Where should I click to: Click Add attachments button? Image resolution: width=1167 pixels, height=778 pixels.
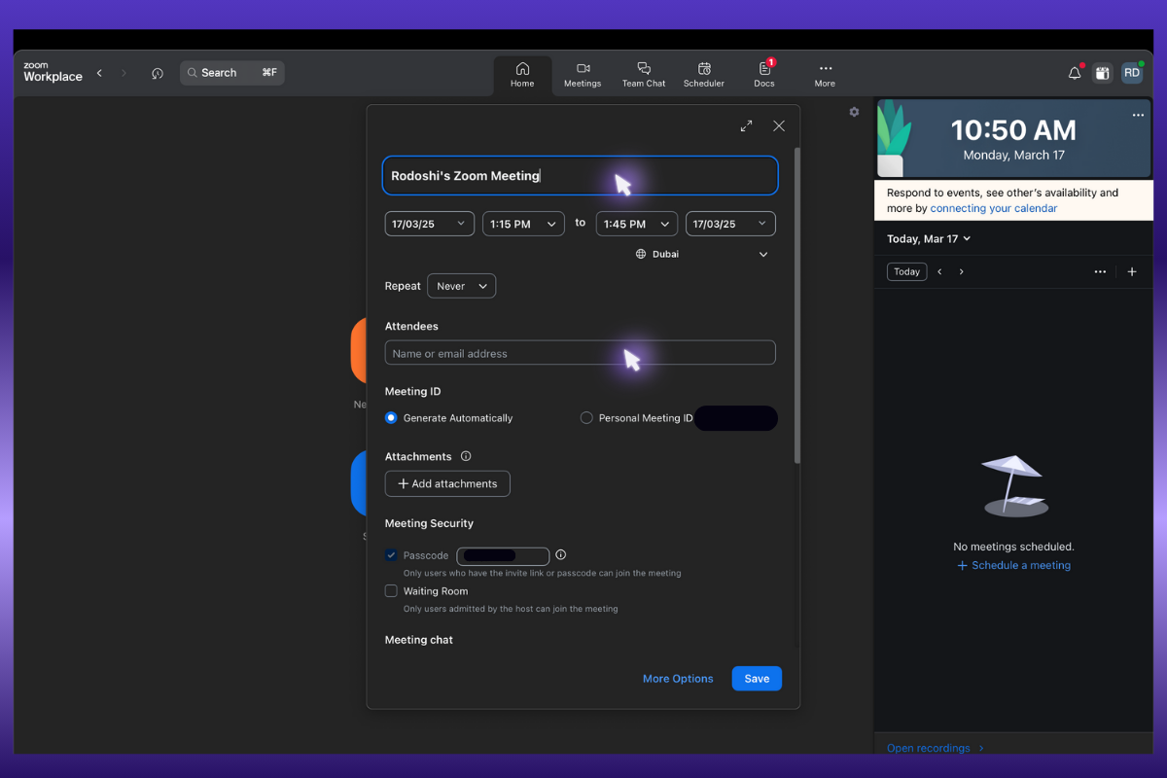coord(447,483)
